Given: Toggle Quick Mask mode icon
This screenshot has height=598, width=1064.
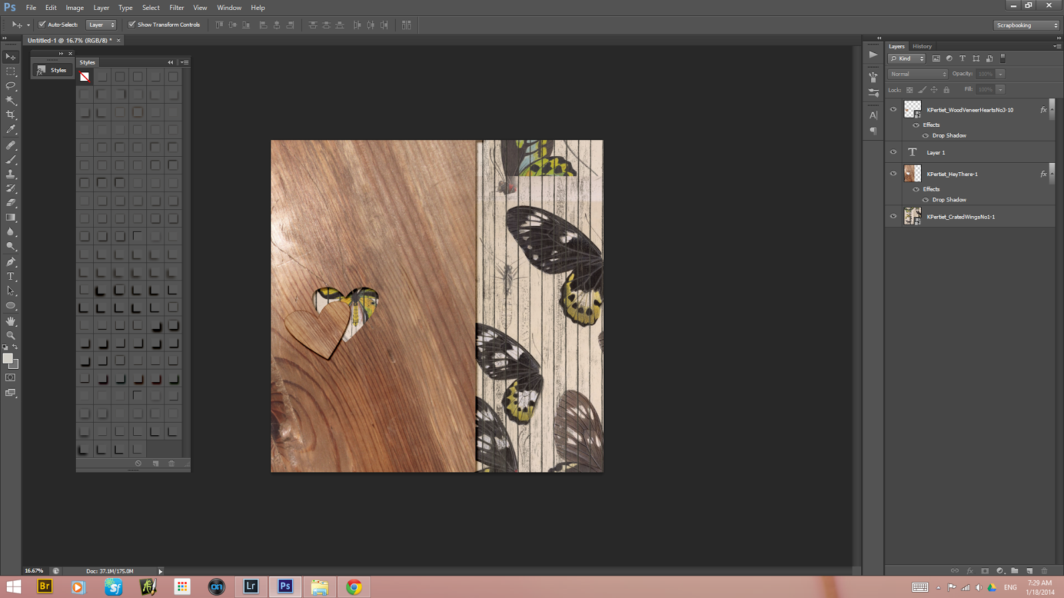Looking at the screenshot, I should [x=11, y=377].
